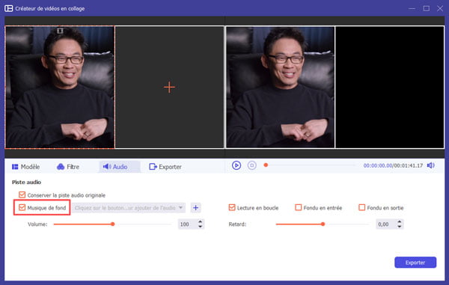This screenshot has height=285, width=449.
Task: Decrease Retard with the down arrow
Action: (400, 227)
